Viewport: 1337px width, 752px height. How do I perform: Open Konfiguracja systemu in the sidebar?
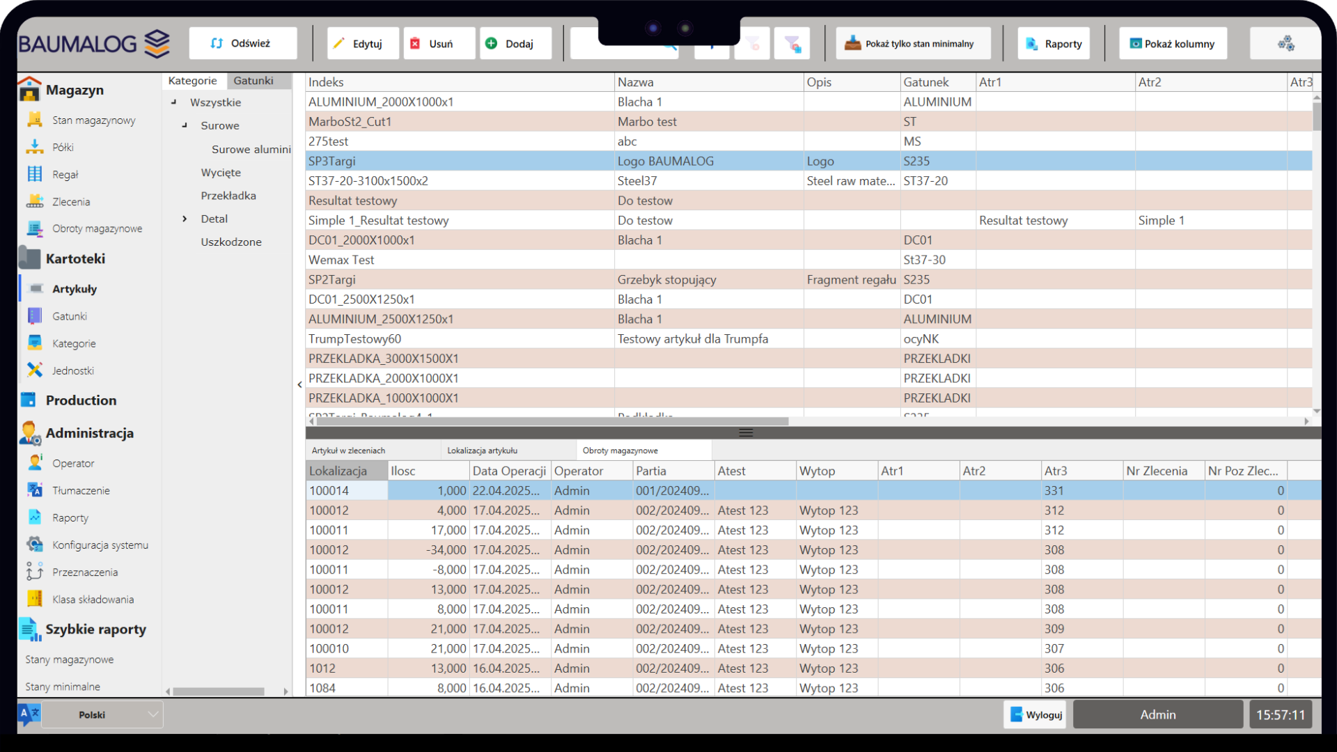tap(100, 545)
